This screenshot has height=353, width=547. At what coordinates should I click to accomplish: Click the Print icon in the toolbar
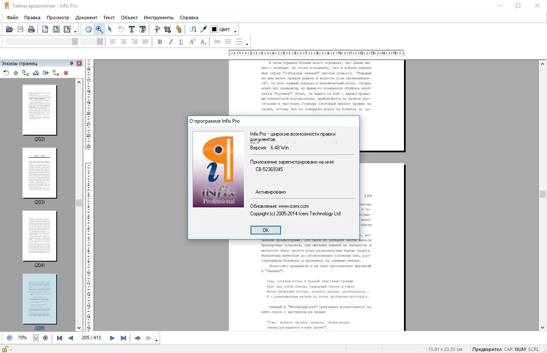pyautogui.click(x=31, y=29)
